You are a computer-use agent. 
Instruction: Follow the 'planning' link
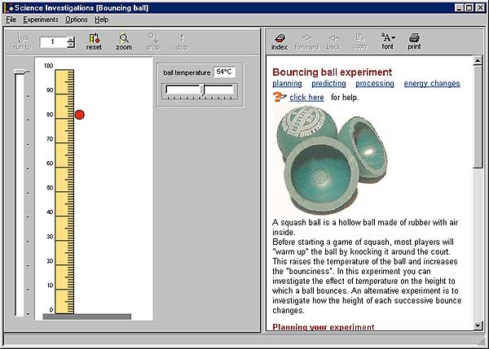[287, 84]
